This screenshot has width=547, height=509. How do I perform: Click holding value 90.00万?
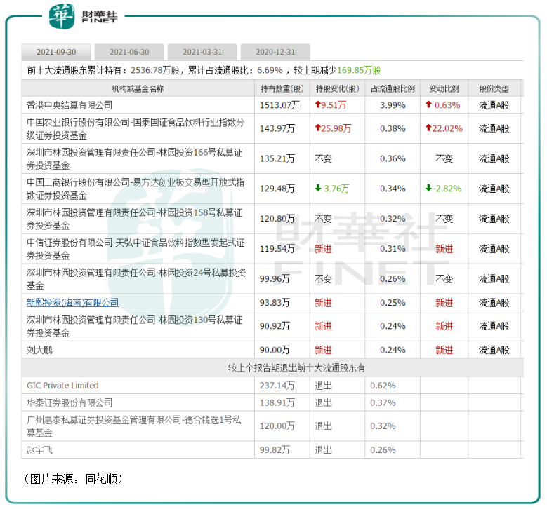click(x=275, y=350)
